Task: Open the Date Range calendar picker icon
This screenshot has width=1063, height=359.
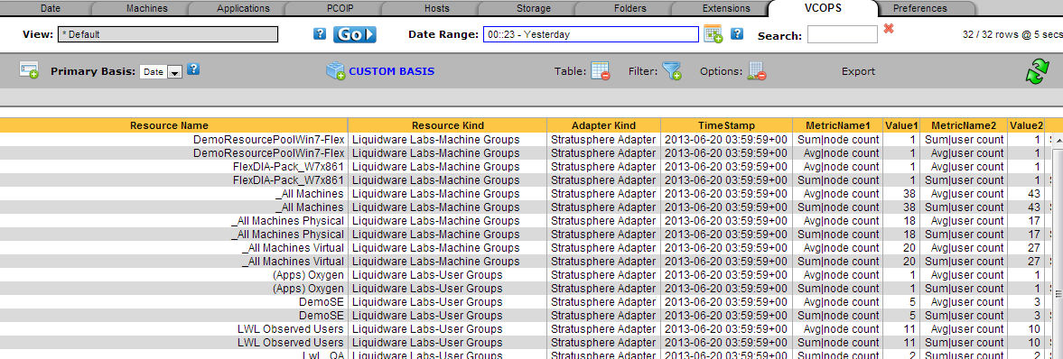Action: 713,34
